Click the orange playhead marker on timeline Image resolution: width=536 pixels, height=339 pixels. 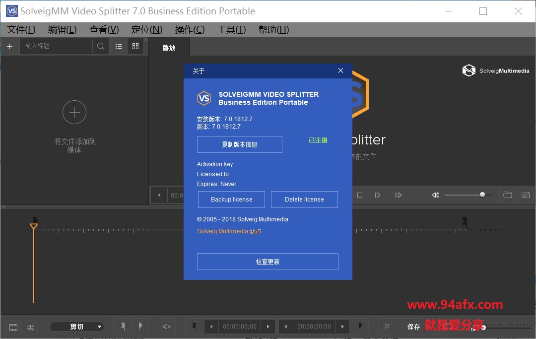click(x=34, y=226)
